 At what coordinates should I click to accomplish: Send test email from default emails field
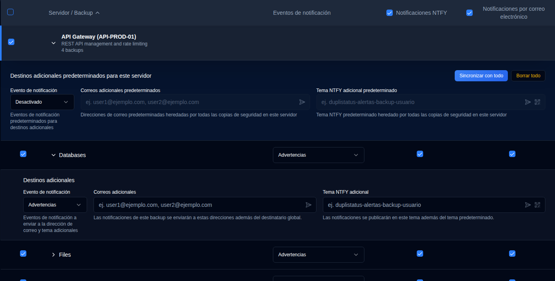point(302,102)
